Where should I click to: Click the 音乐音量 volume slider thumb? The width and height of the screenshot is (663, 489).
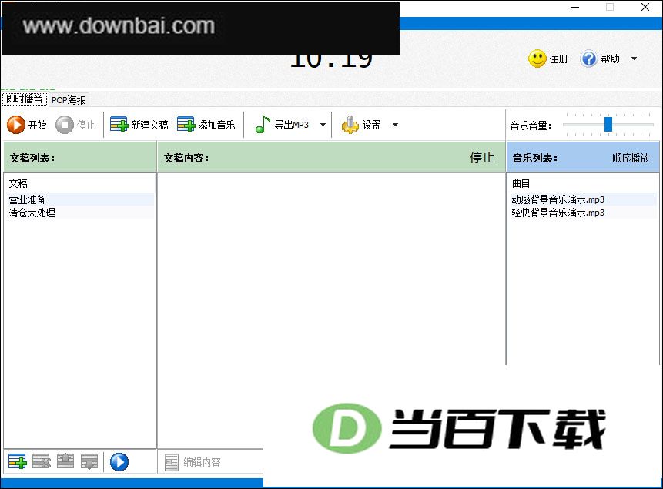click(608, 124)
